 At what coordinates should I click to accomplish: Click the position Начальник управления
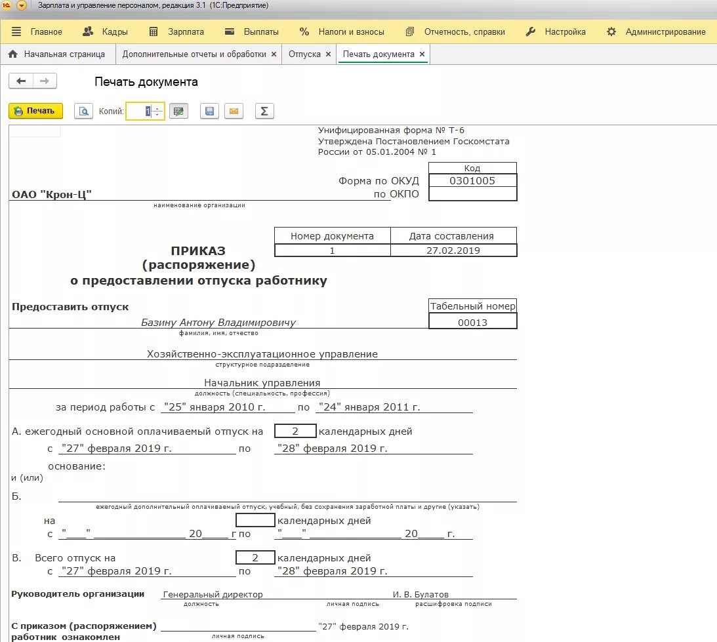262,383
